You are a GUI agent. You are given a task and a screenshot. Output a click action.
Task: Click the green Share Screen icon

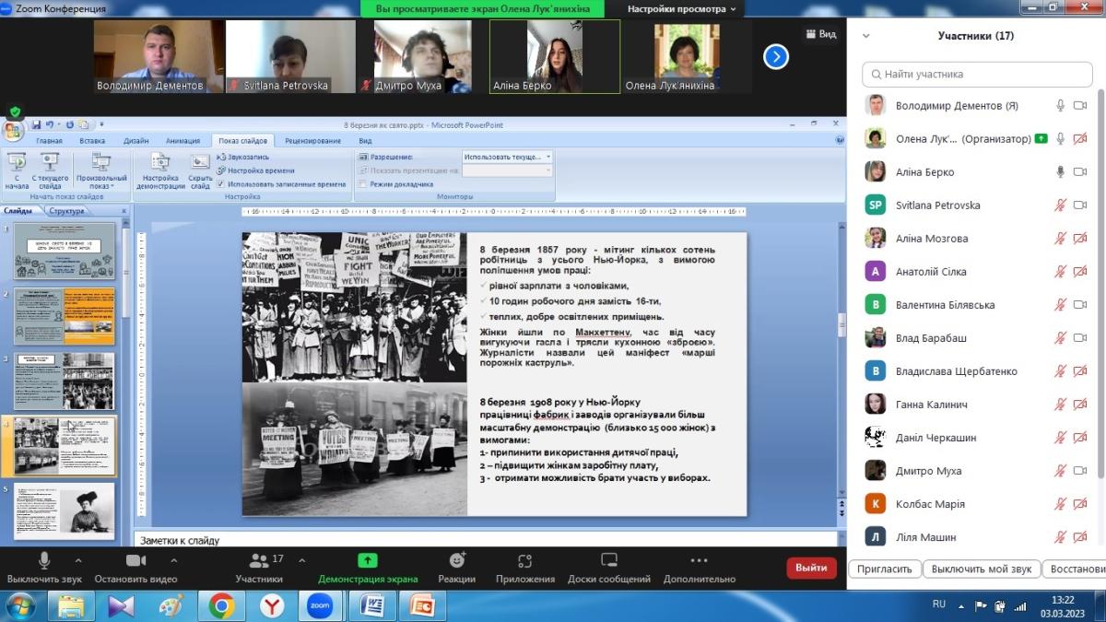click(367, 560)
